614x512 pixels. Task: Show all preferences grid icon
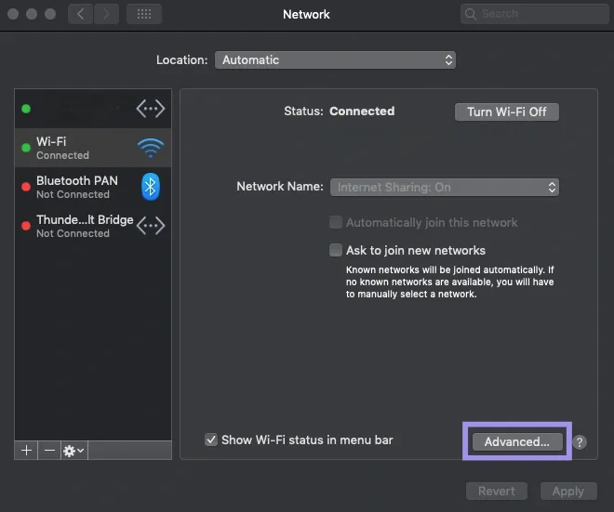coord(144,14)
